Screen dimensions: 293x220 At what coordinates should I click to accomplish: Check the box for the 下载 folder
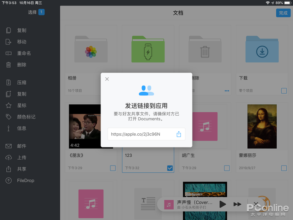point(284,91)
